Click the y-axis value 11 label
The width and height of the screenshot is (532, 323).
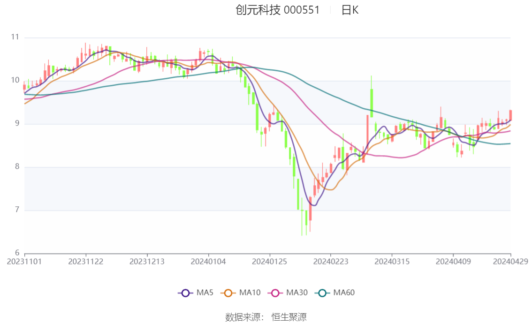pyautogui.click(x=15, y=37)
